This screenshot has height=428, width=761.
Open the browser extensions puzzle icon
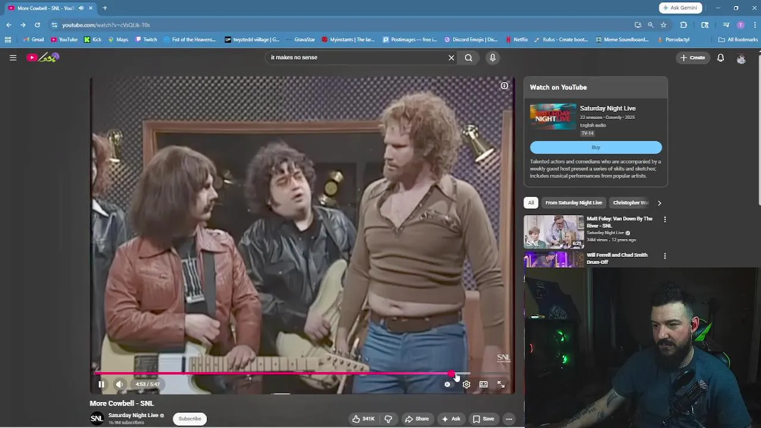[683, 25]
